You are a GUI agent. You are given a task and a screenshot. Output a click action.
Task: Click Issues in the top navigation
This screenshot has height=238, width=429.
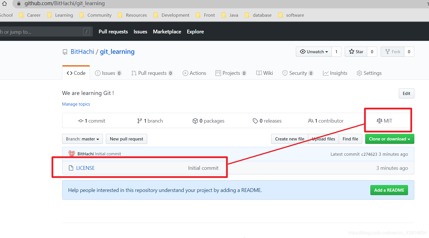(140, 32)
